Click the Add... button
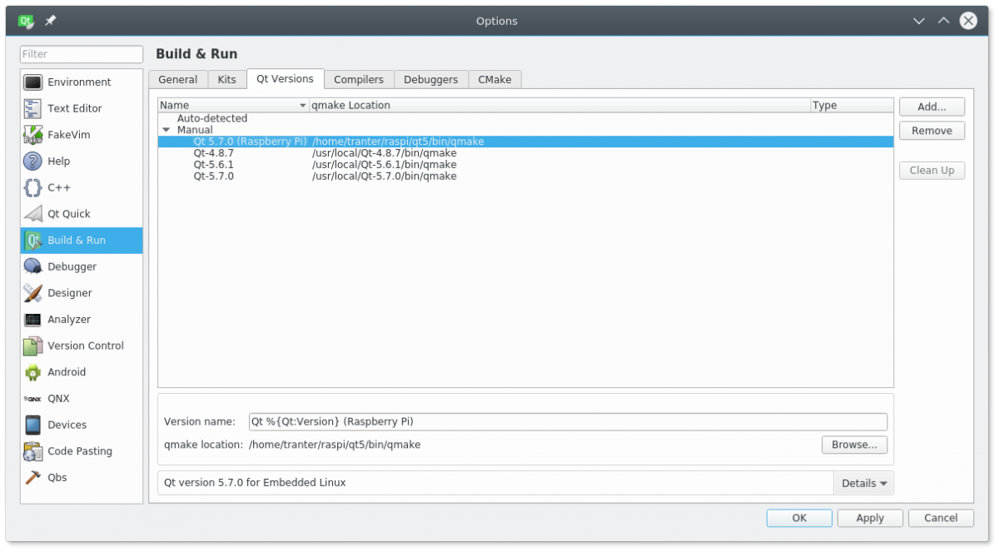Viewport: 999px width, 552px height. (x=932, y=107)
